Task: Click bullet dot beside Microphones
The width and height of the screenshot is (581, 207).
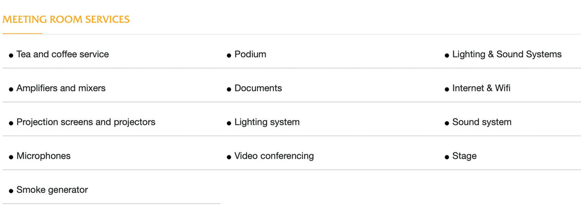Action: [11, 158]
